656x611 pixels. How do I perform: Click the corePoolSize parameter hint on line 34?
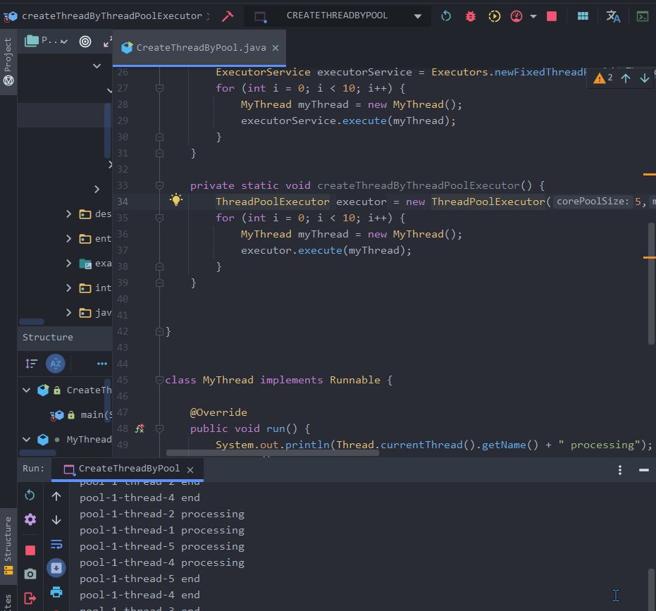(x=593, y=202)
